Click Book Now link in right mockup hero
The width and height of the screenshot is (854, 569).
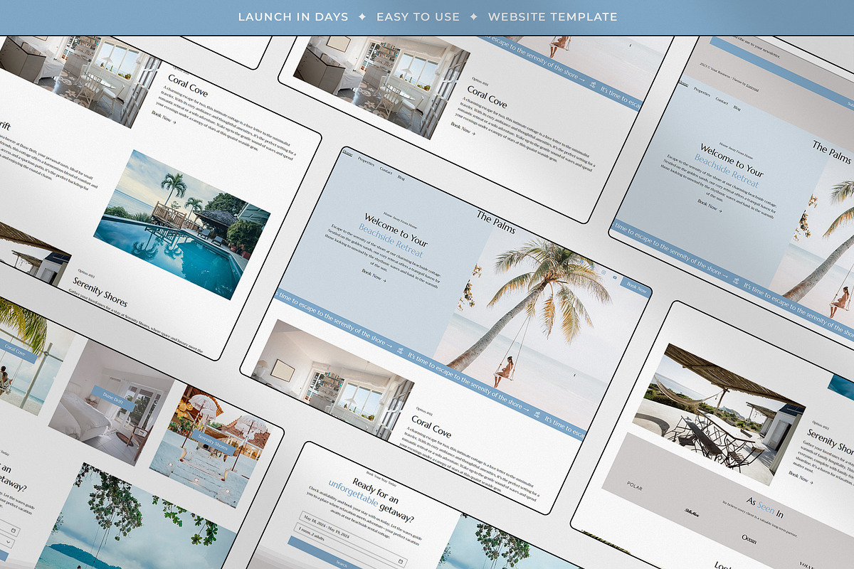click(x=710, y=206)
